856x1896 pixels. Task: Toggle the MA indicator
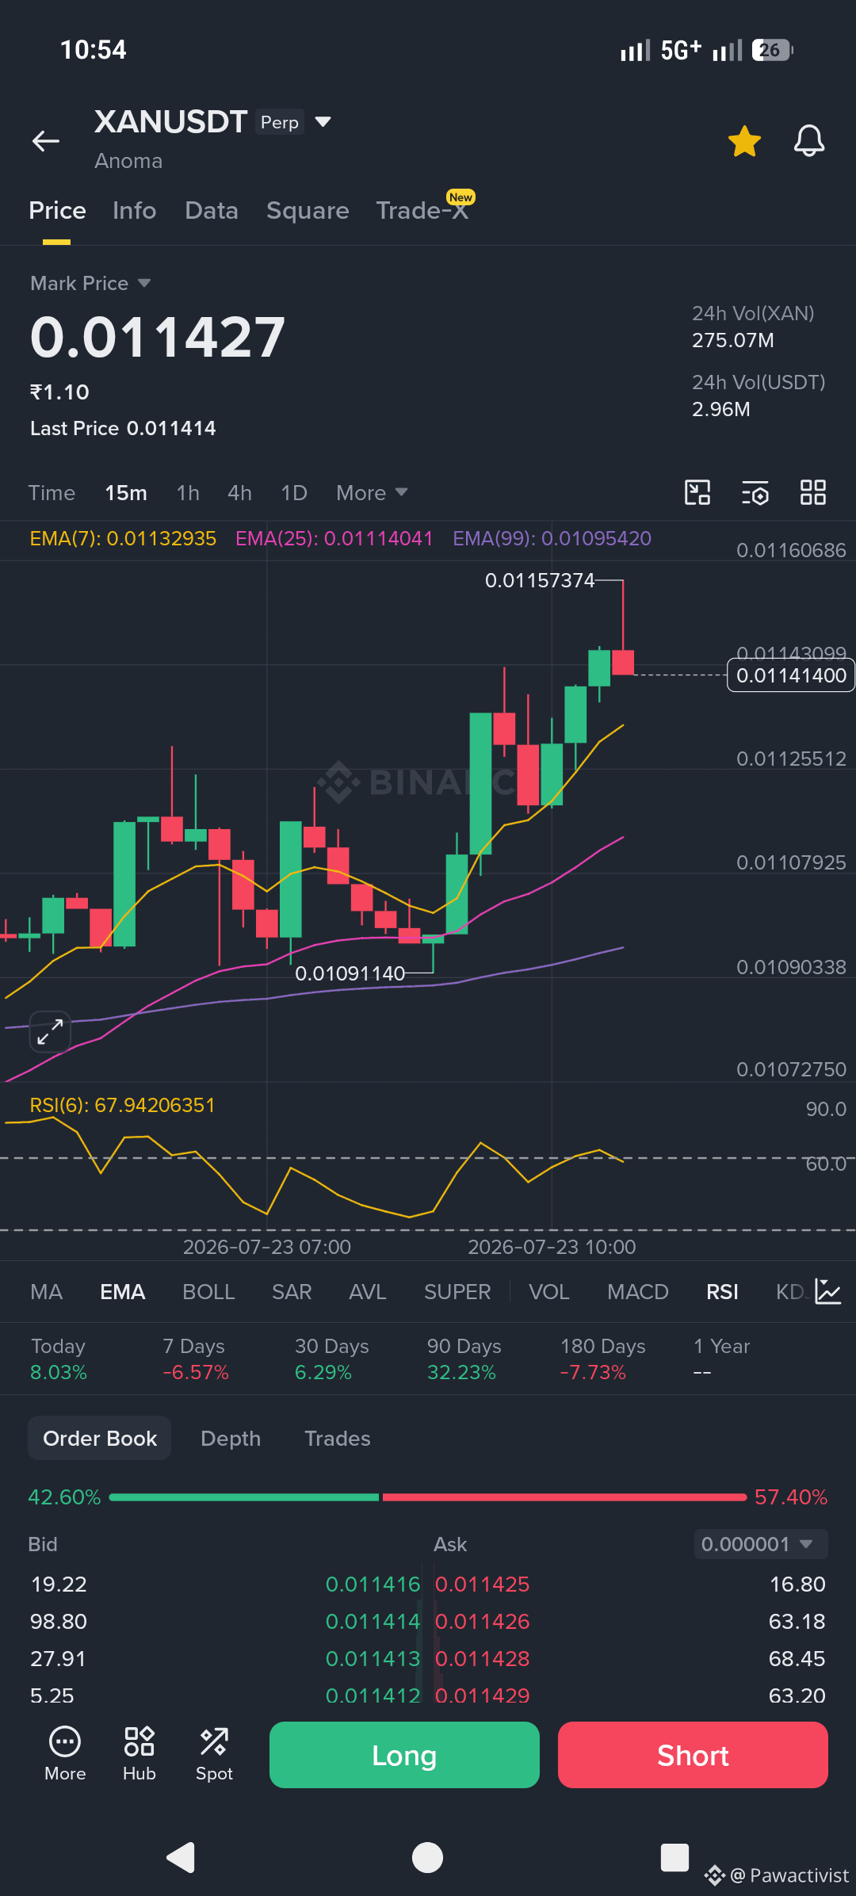[x=46, y=1292]
